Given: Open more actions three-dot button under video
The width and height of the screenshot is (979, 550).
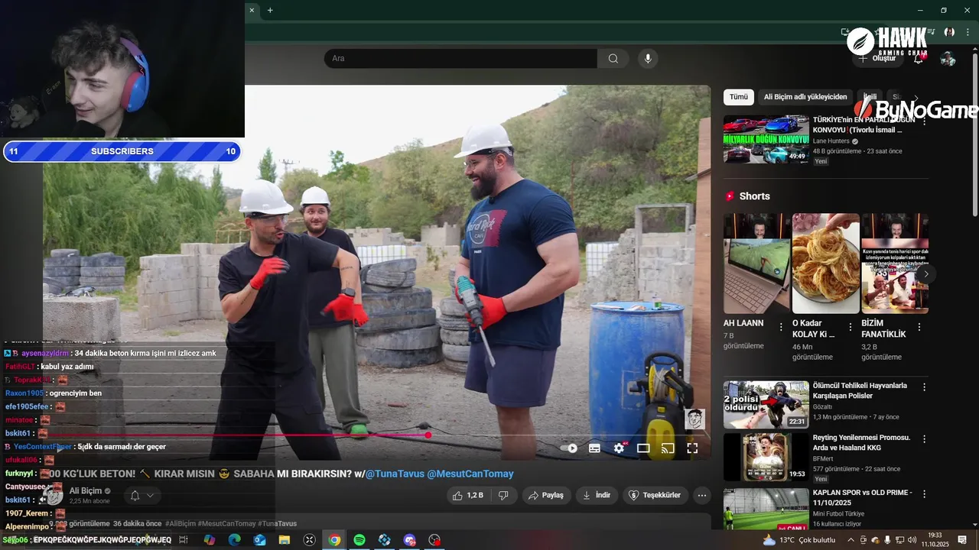Looking at the screenshot, I should click(x=702, y=495).
